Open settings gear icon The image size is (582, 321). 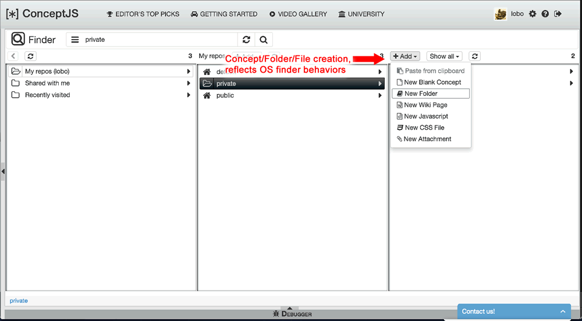point(533,14)
